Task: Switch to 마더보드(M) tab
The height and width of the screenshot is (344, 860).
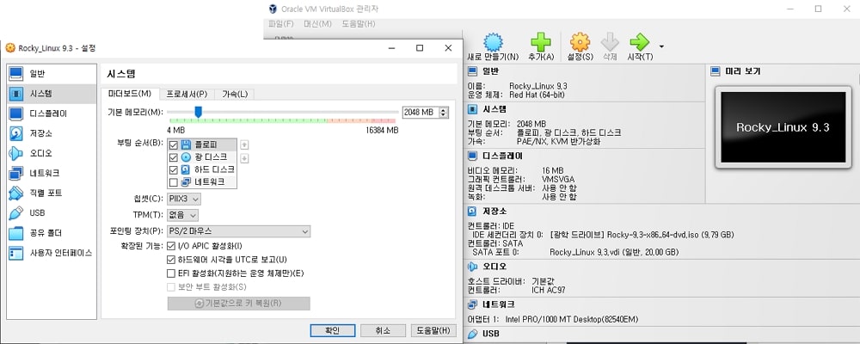Action: (x=130, y=94)
